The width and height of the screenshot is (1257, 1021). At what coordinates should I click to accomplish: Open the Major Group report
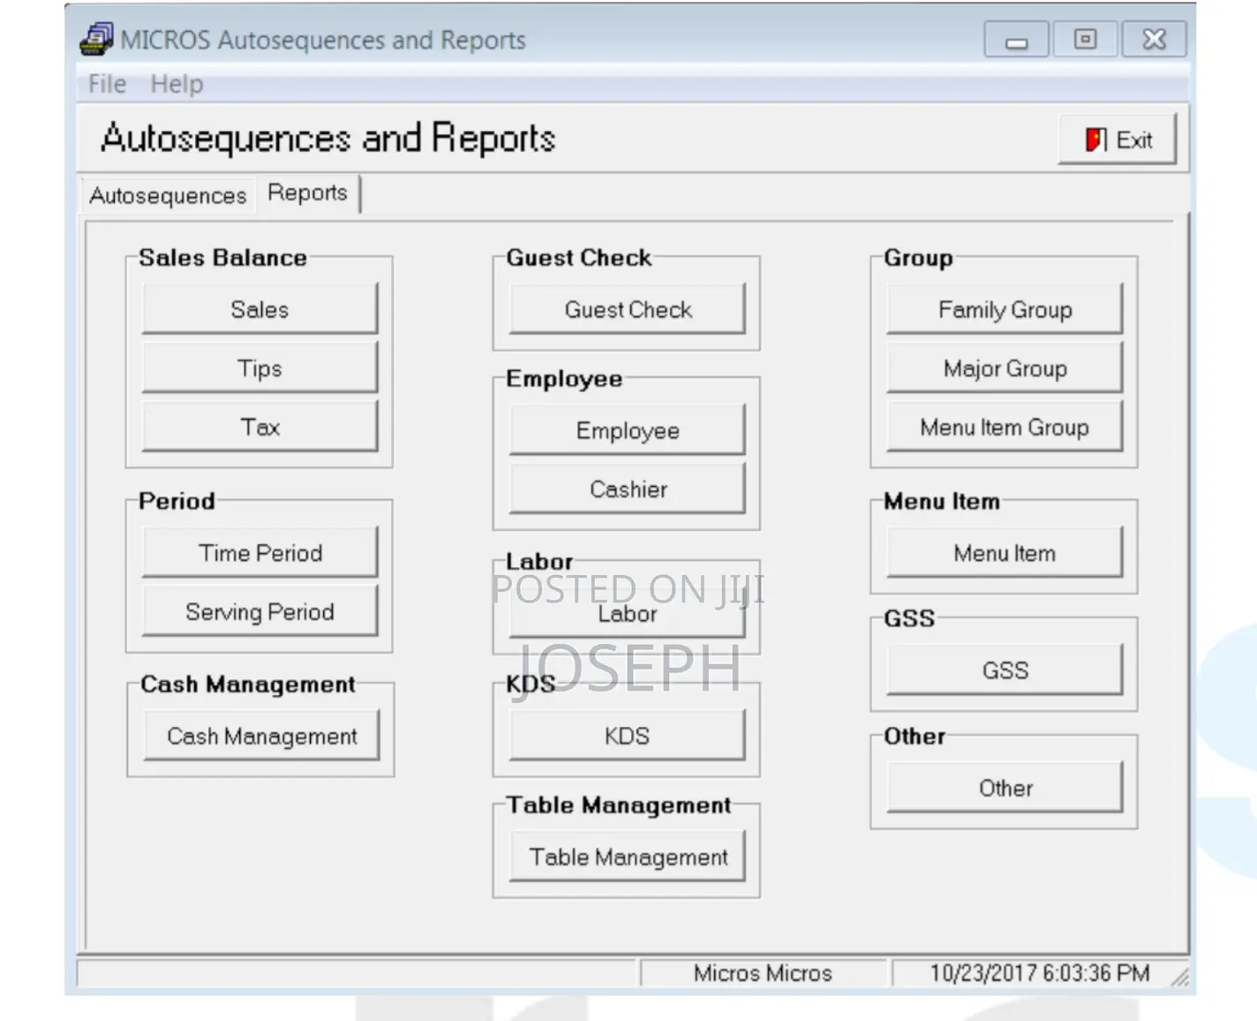[x=1005, y=368]
